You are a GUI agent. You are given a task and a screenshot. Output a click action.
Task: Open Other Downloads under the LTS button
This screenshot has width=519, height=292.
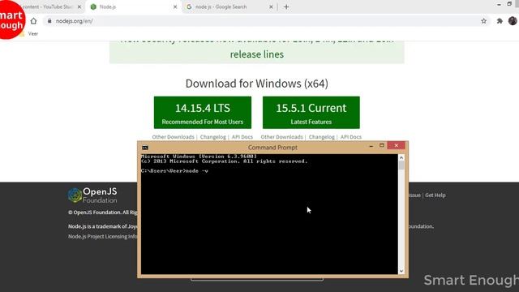(x=173, y=137)
